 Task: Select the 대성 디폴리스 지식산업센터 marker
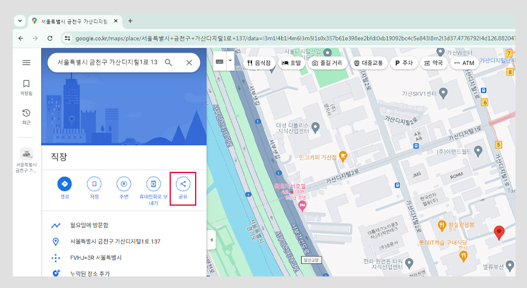click(x=315, y=127)
